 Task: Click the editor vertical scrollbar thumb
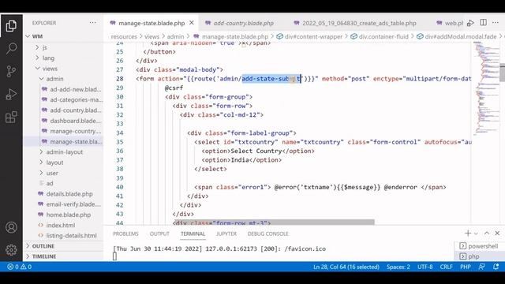(502, 72)
